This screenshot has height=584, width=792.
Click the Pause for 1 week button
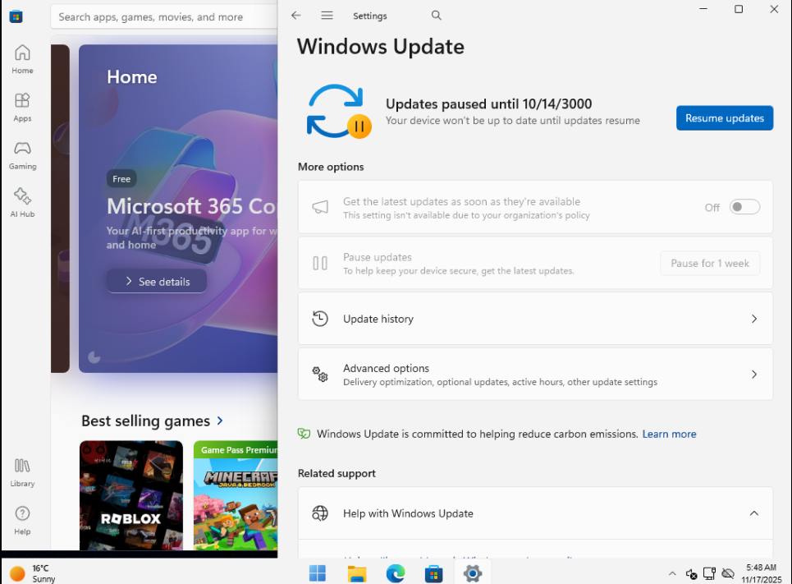710,263
